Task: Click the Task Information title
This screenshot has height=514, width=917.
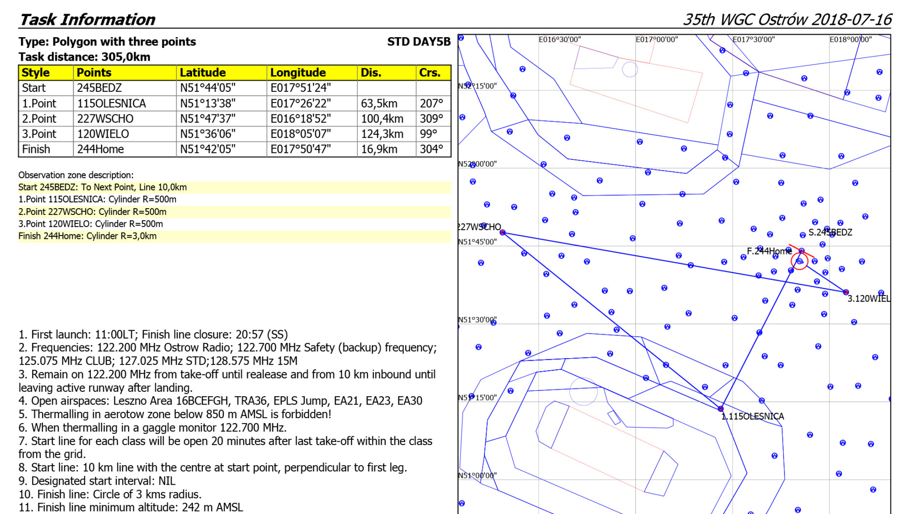Action: pos(87,20)
